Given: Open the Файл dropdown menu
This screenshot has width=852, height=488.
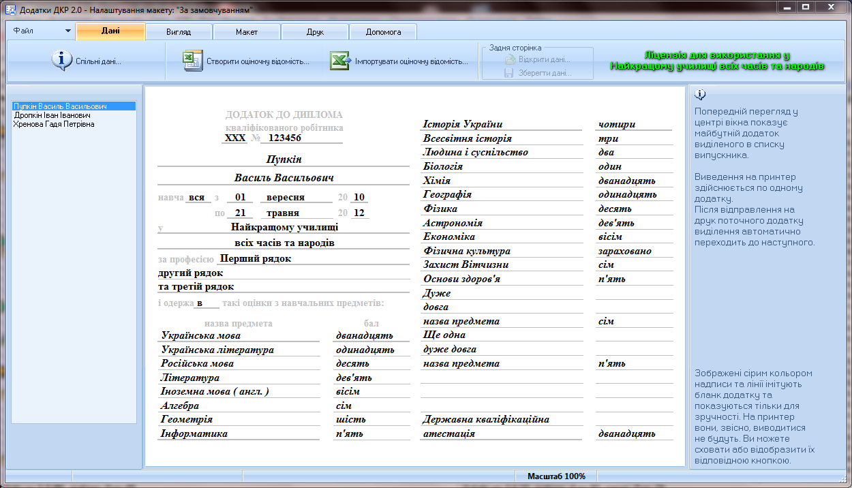Looking at the screenshot, I should 41,31.
